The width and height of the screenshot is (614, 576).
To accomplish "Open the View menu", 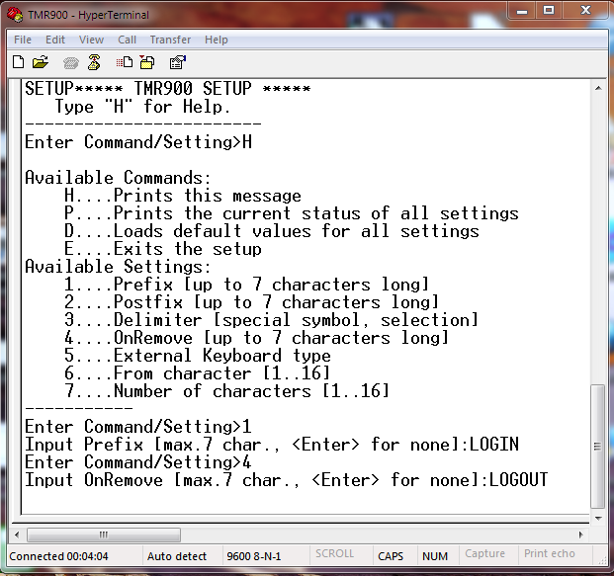I will coord(91,40).
